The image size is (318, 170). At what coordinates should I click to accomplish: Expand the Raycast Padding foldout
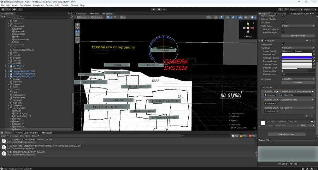click(260, 19)
